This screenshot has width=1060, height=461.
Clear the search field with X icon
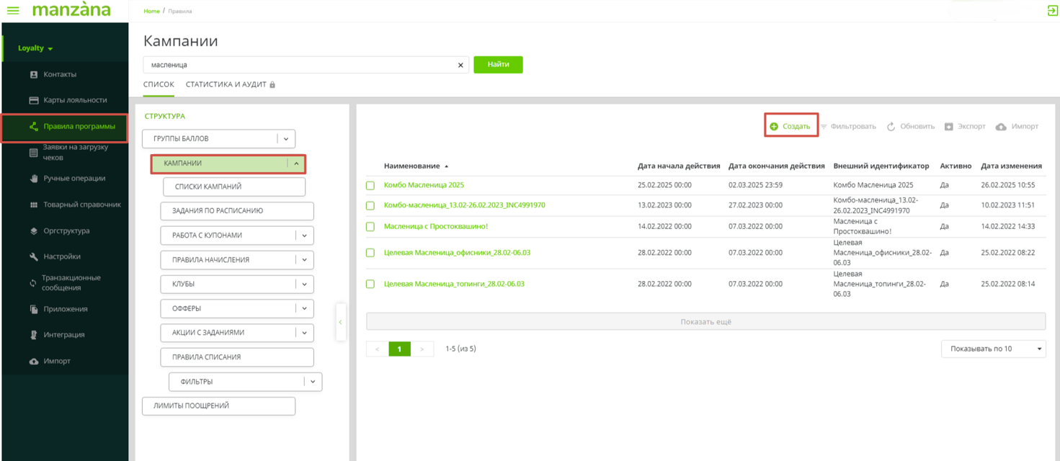pyautogui.click(x=460, y=66)
